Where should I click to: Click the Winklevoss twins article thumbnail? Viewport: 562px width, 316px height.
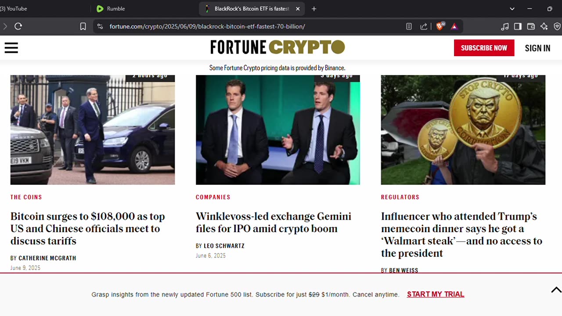pos(278,130)
